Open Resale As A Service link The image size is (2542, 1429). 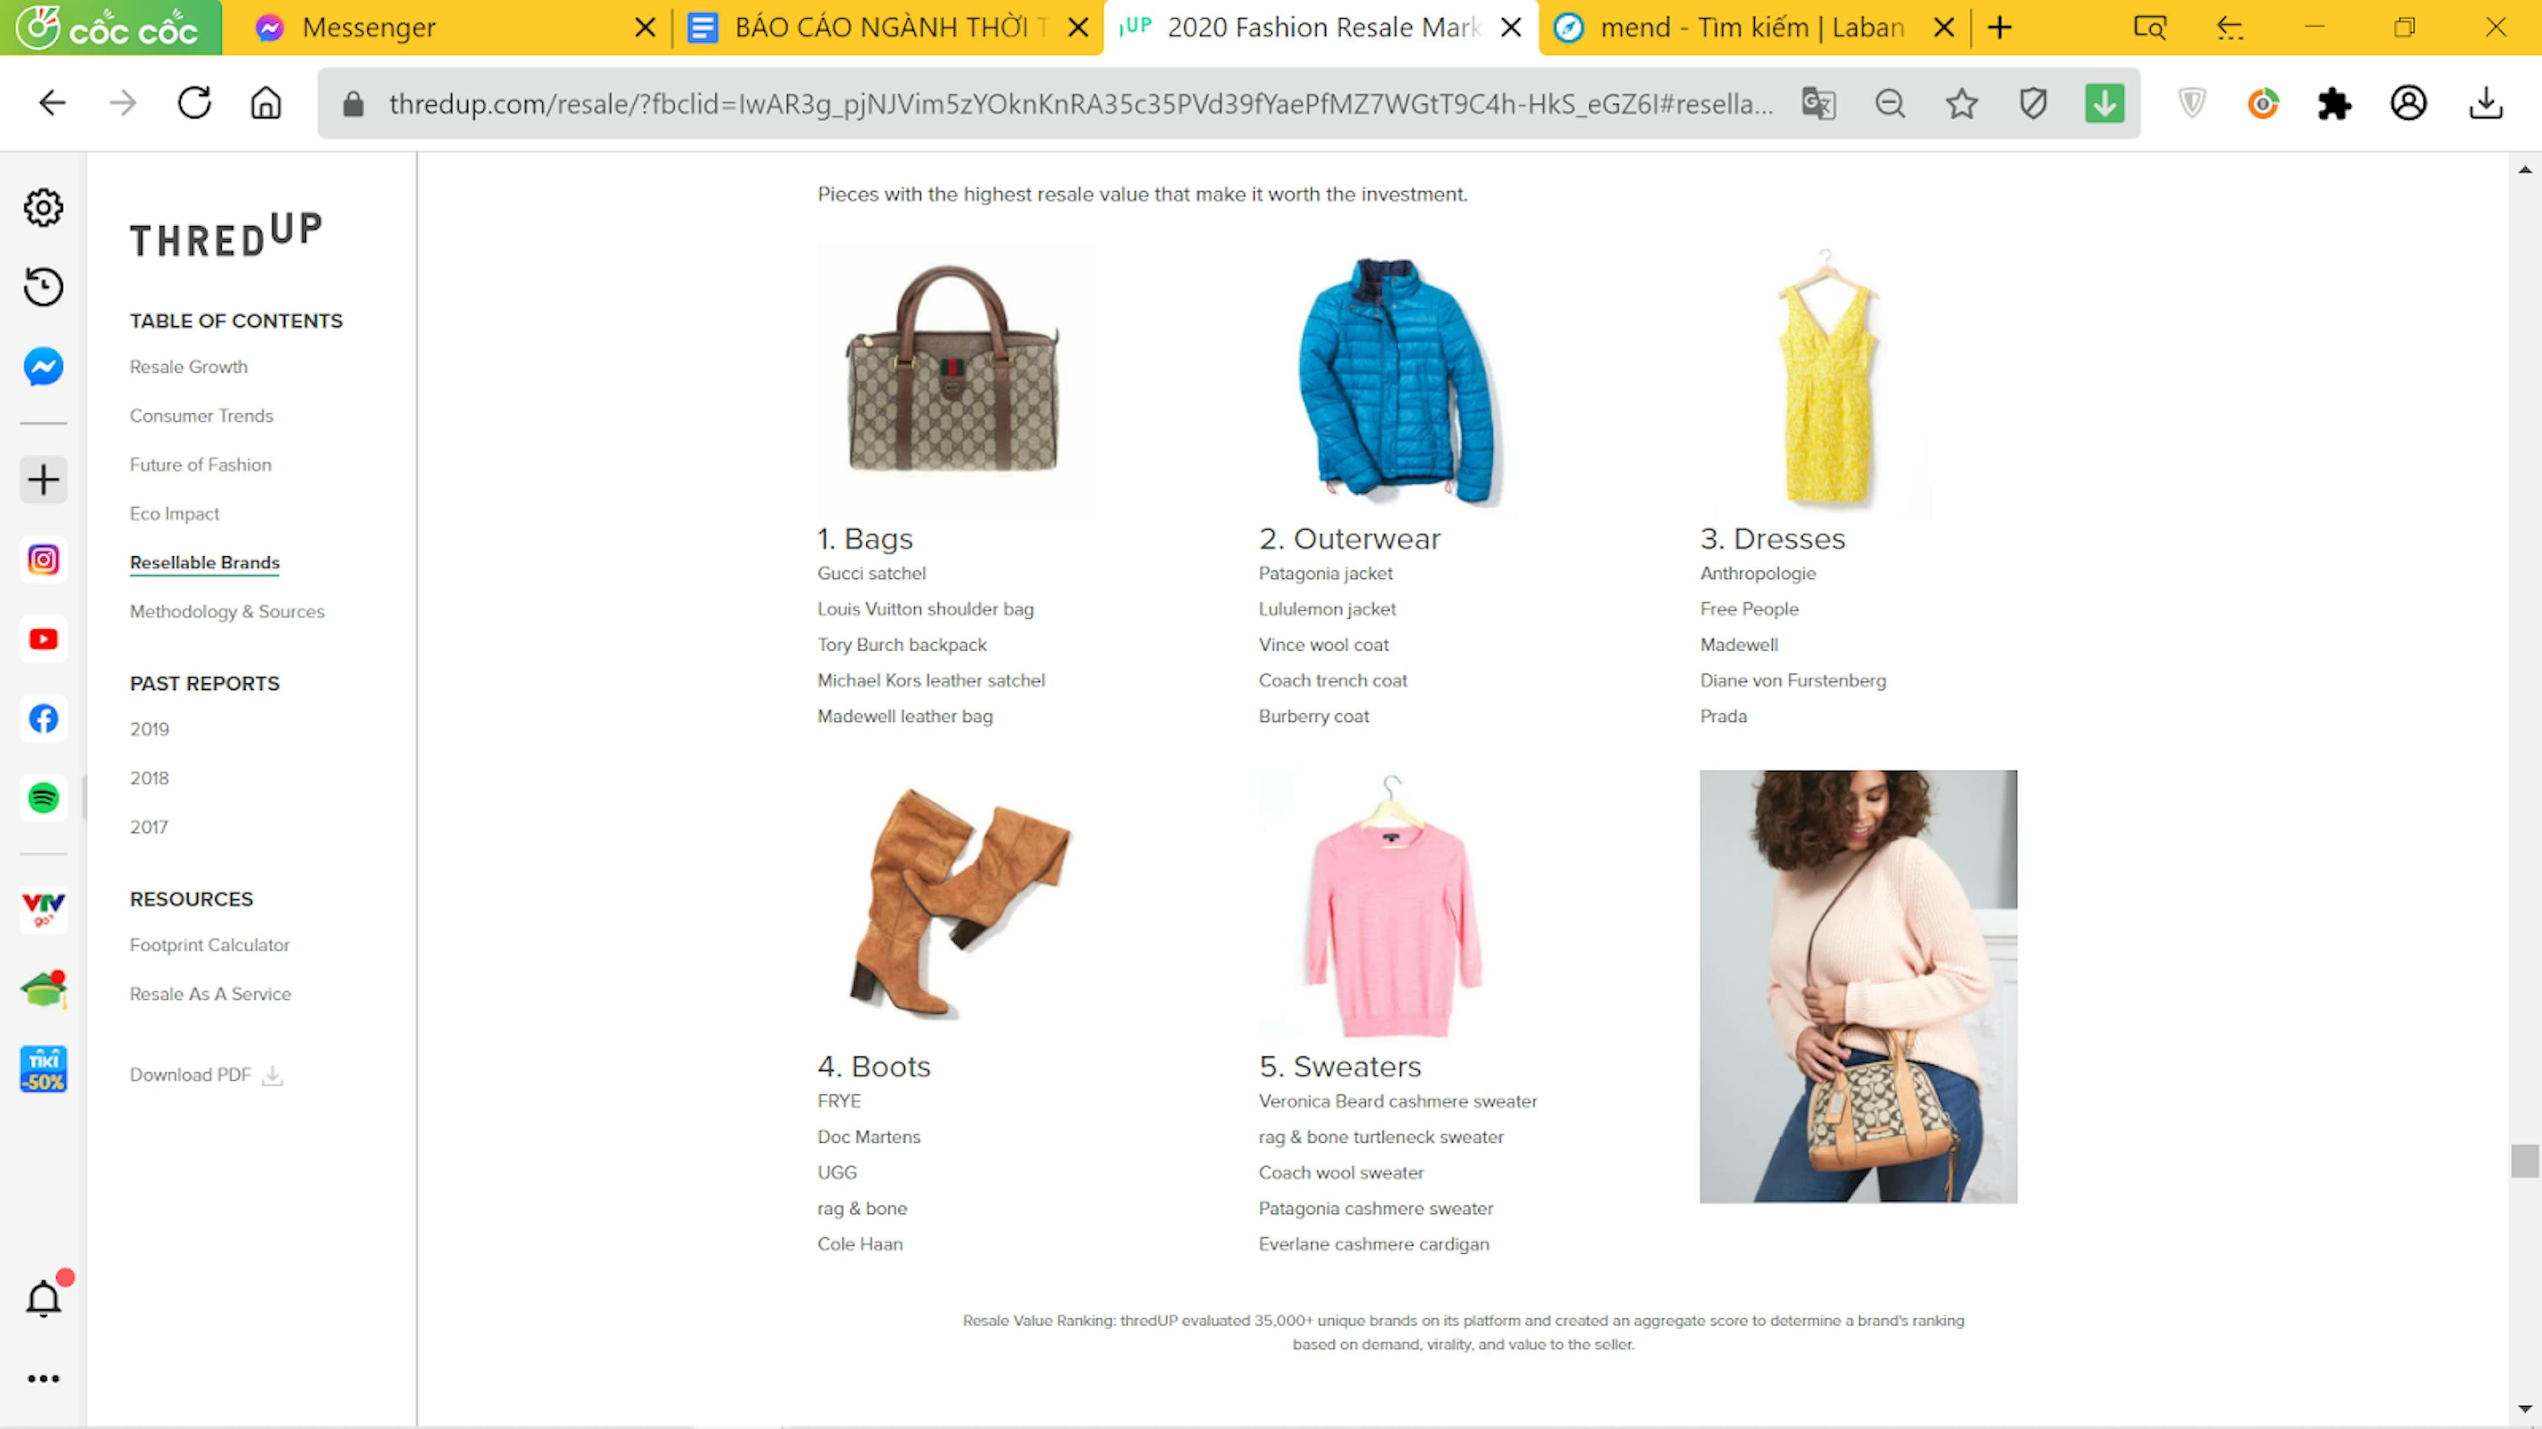211,994
